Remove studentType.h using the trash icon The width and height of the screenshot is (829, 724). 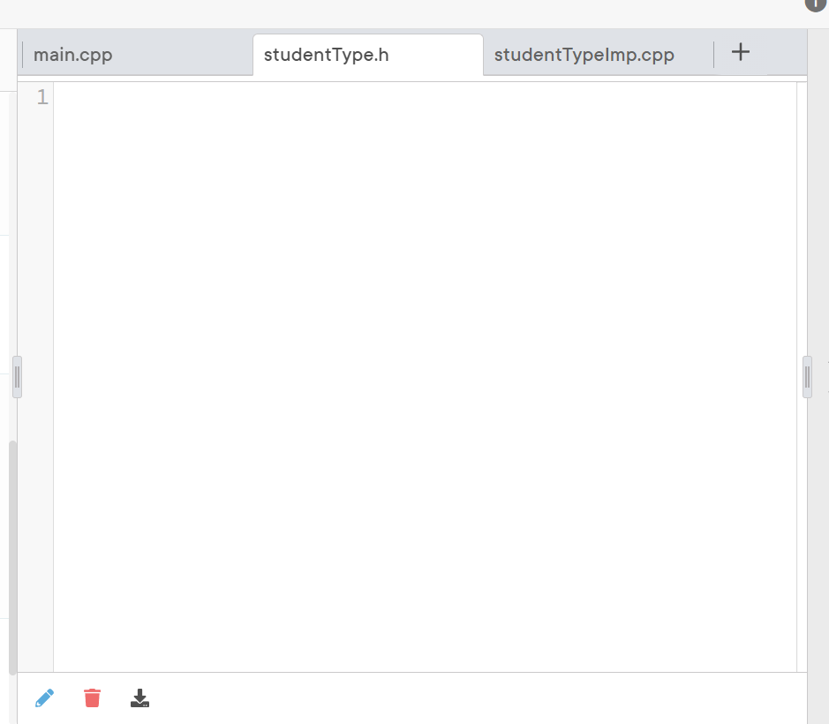coord(92,698)
